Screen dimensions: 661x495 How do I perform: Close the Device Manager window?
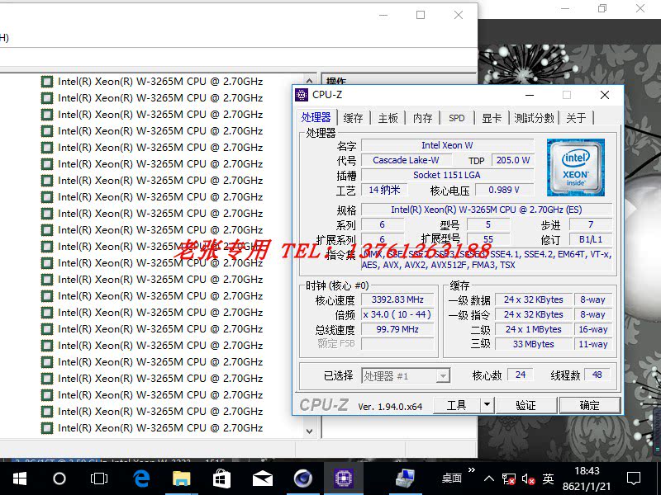click(459, 15)
